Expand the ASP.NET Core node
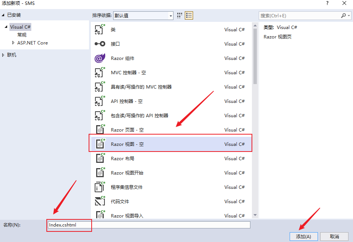This screenshot has height=242, width=353. click(x=13, y=43)
